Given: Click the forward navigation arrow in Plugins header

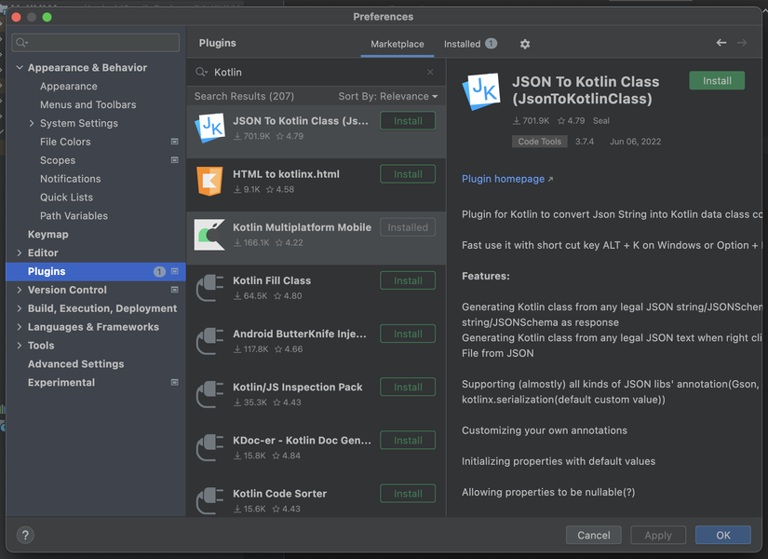Looking at the screenshot, I should pos(743,43).
